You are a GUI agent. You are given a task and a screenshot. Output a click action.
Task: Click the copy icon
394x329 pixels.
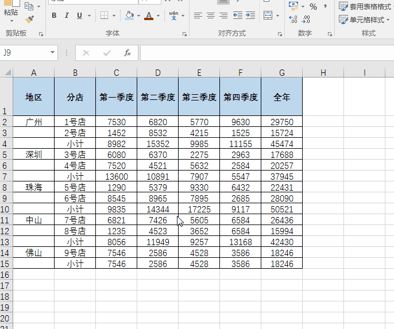[x=29, y=6]
